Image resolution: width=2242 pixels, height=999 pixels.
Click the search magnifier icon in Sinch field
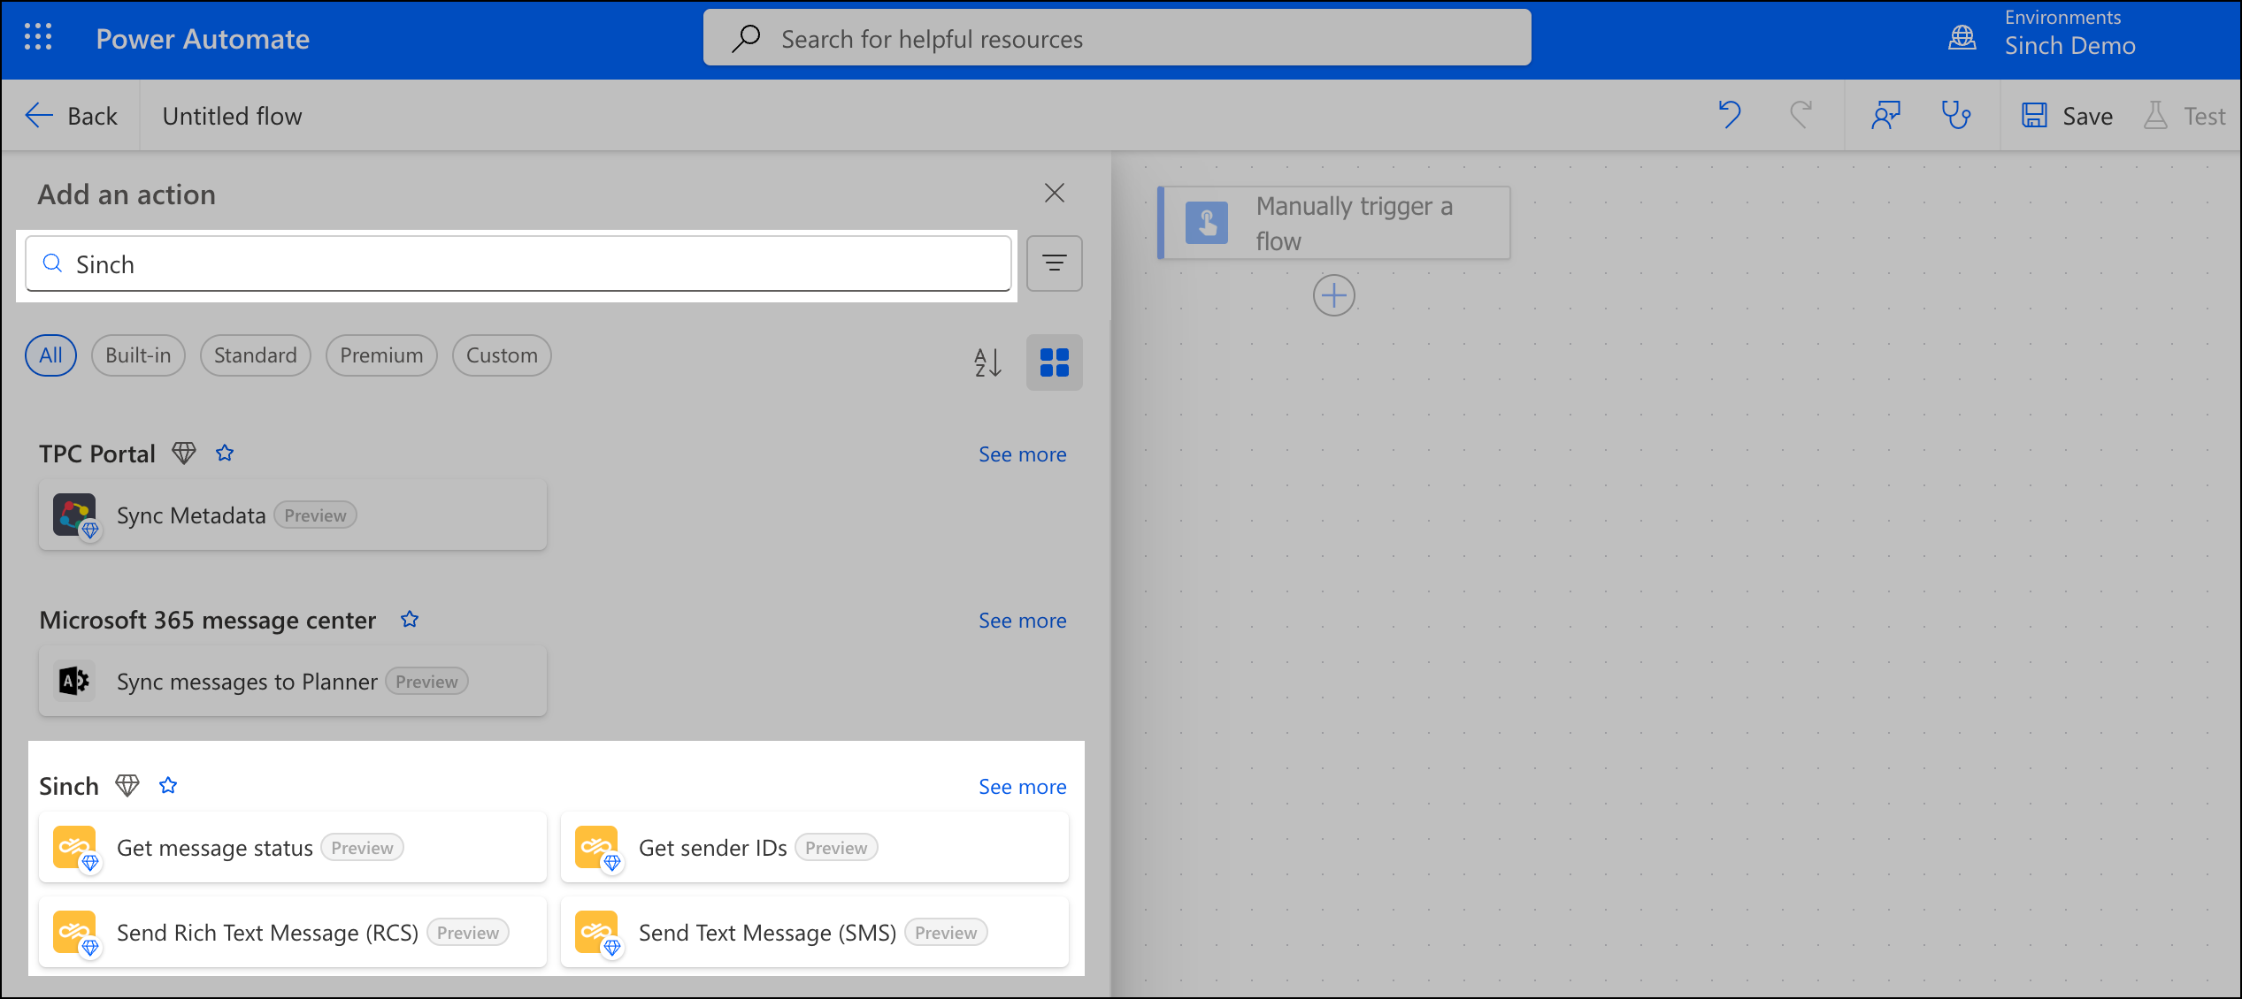[x=53, y=263]
